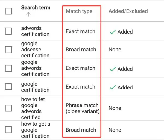Screen dimensions: 164x140
Task: Click Phrase match (close variant) cell
Action: 82,108
